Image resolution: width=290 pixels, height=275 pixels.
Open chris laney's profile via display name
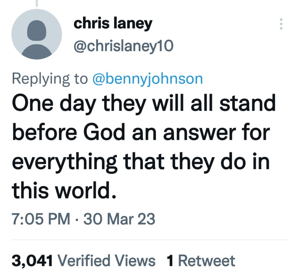[113, 24]
